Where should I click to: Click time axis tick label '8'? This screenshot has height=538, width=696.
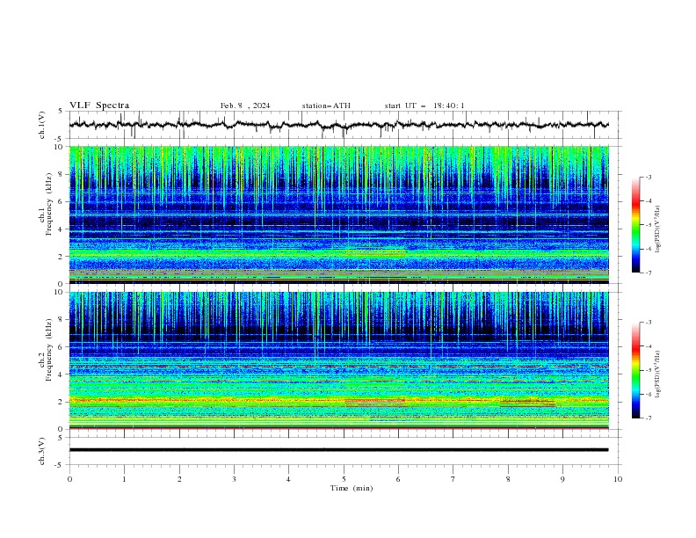tap(508, 479)
